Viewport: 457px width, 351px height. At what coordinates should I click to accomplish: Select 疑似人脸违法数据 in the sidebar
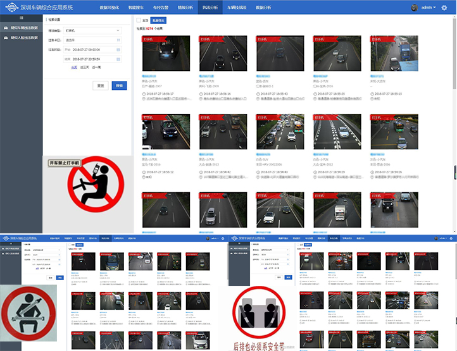point(22,38)
